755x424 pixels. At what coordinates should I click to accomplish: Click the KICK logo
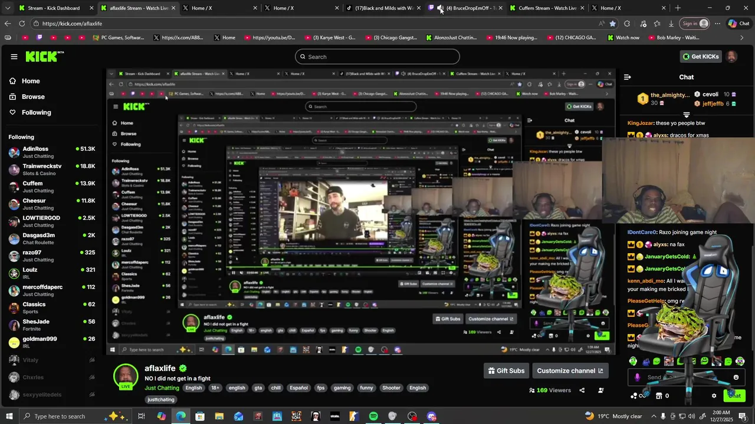(x=45, y=57)
